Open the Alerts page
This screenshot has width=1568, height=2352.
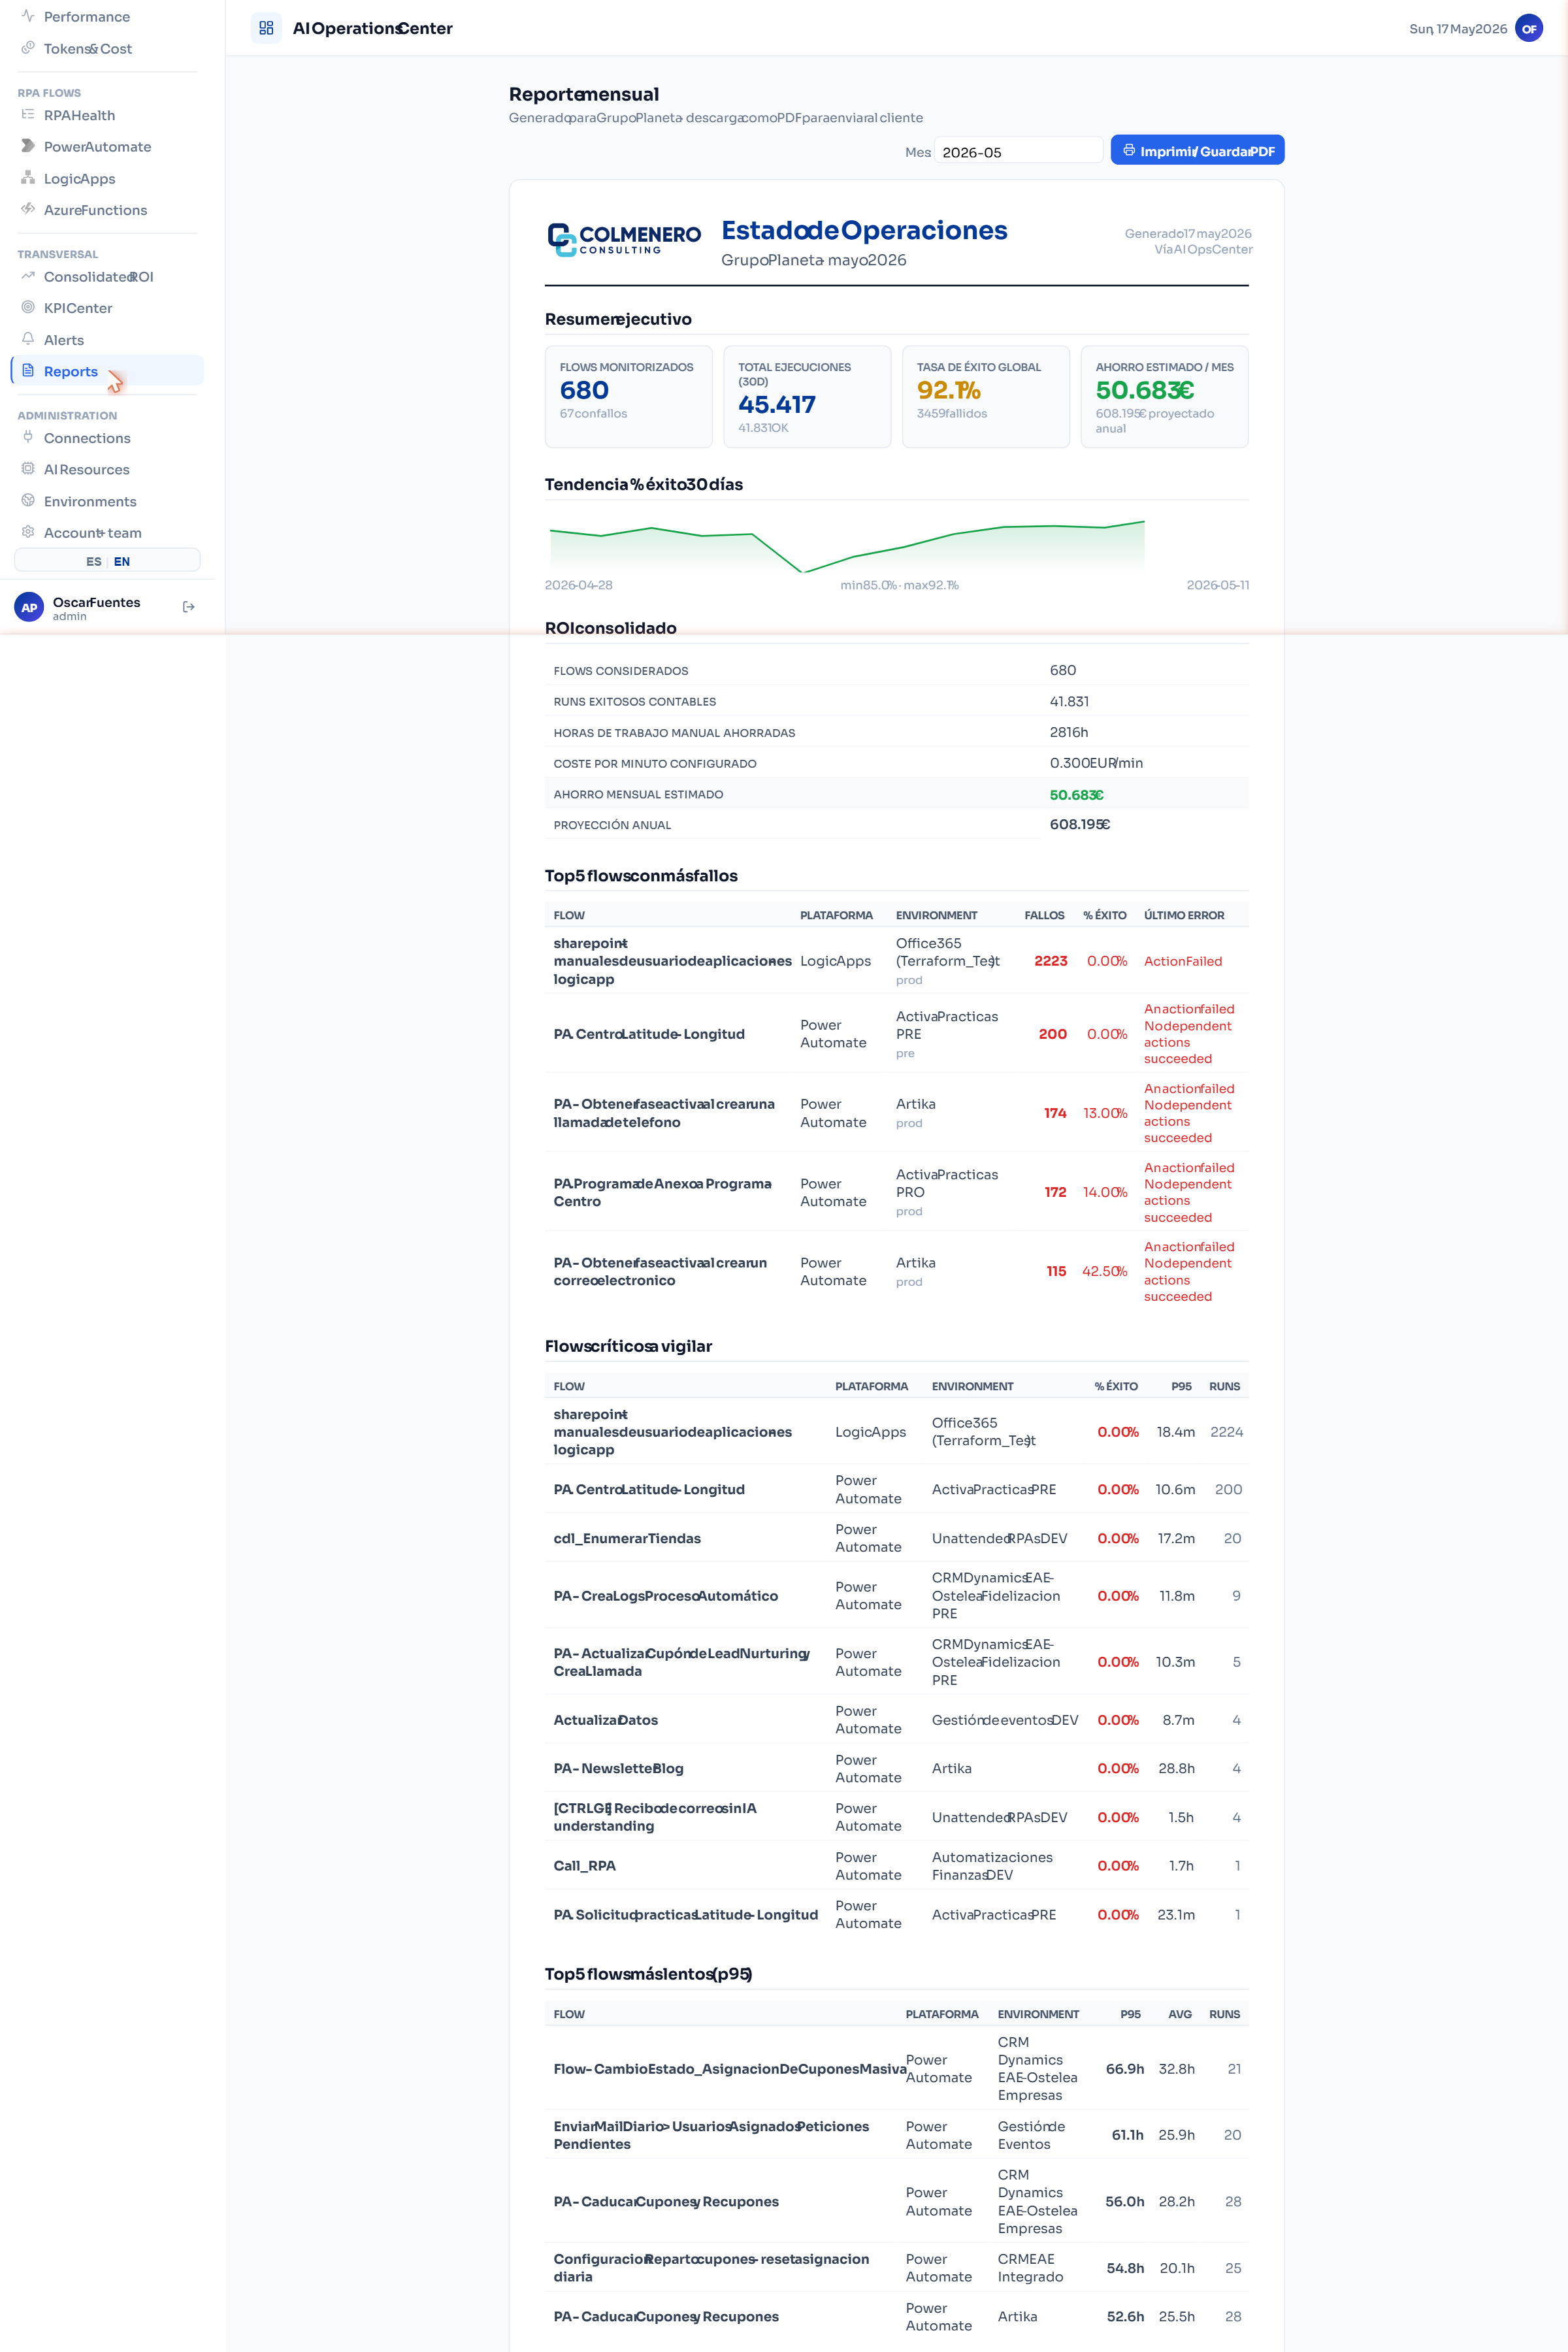(108, 339)
